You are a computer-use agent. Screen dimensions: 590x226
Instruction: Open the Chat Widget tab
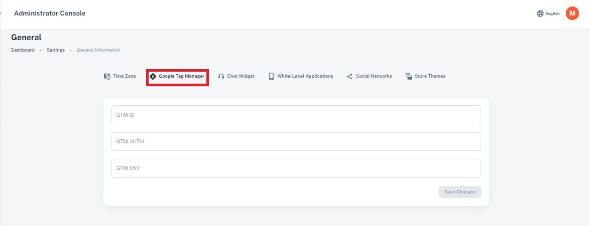pos(241,76)
